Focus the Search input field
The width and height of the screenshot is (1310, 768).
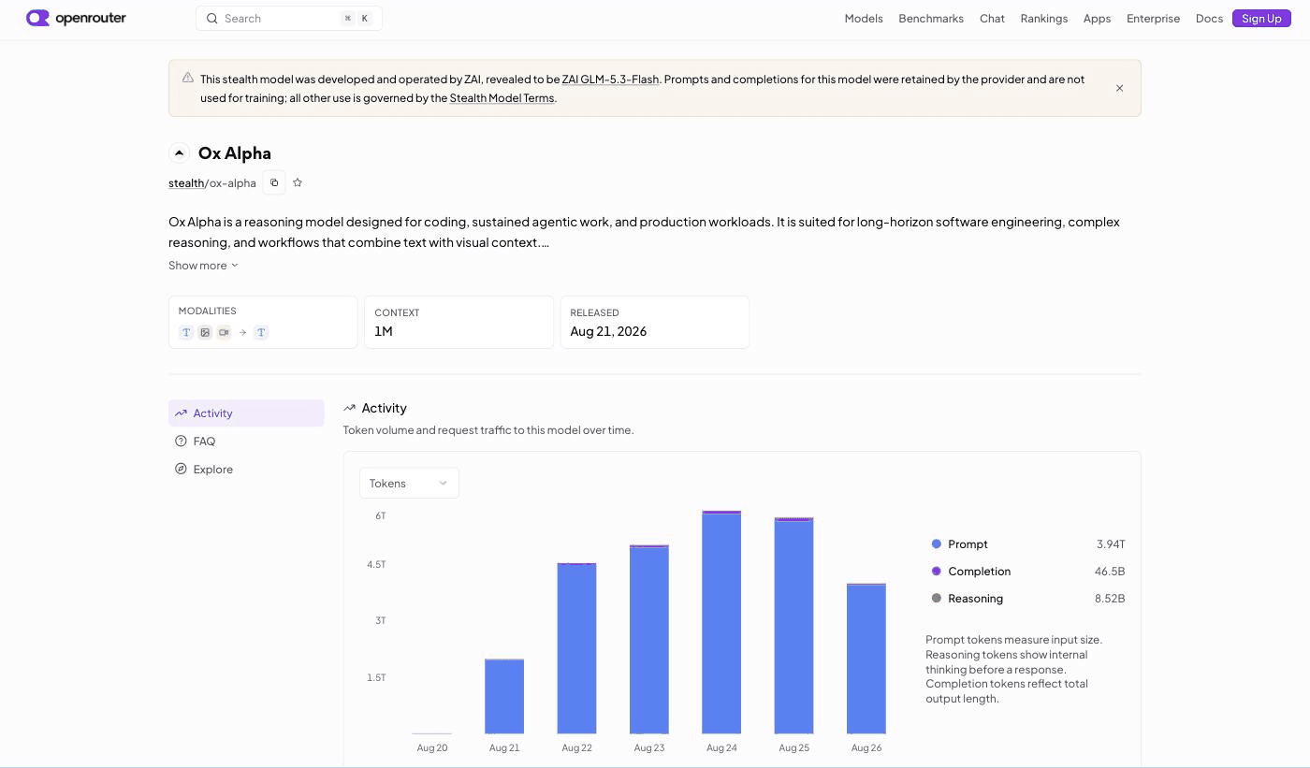pos(289,19)
